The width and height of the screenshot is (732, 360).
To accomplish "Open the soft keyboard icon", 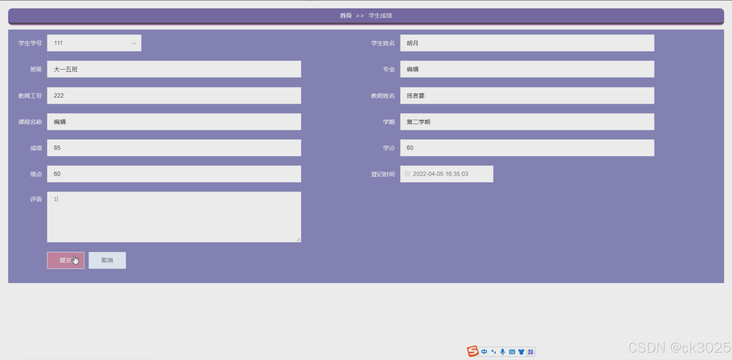I will [x=512, y=352].
